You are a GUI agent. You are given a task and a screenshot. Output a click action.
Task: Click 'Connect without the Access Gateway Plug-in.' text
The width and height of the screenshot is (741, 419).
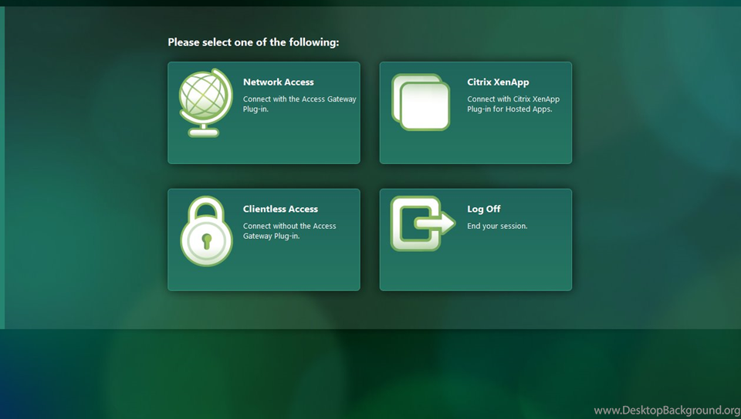point(289,231)
